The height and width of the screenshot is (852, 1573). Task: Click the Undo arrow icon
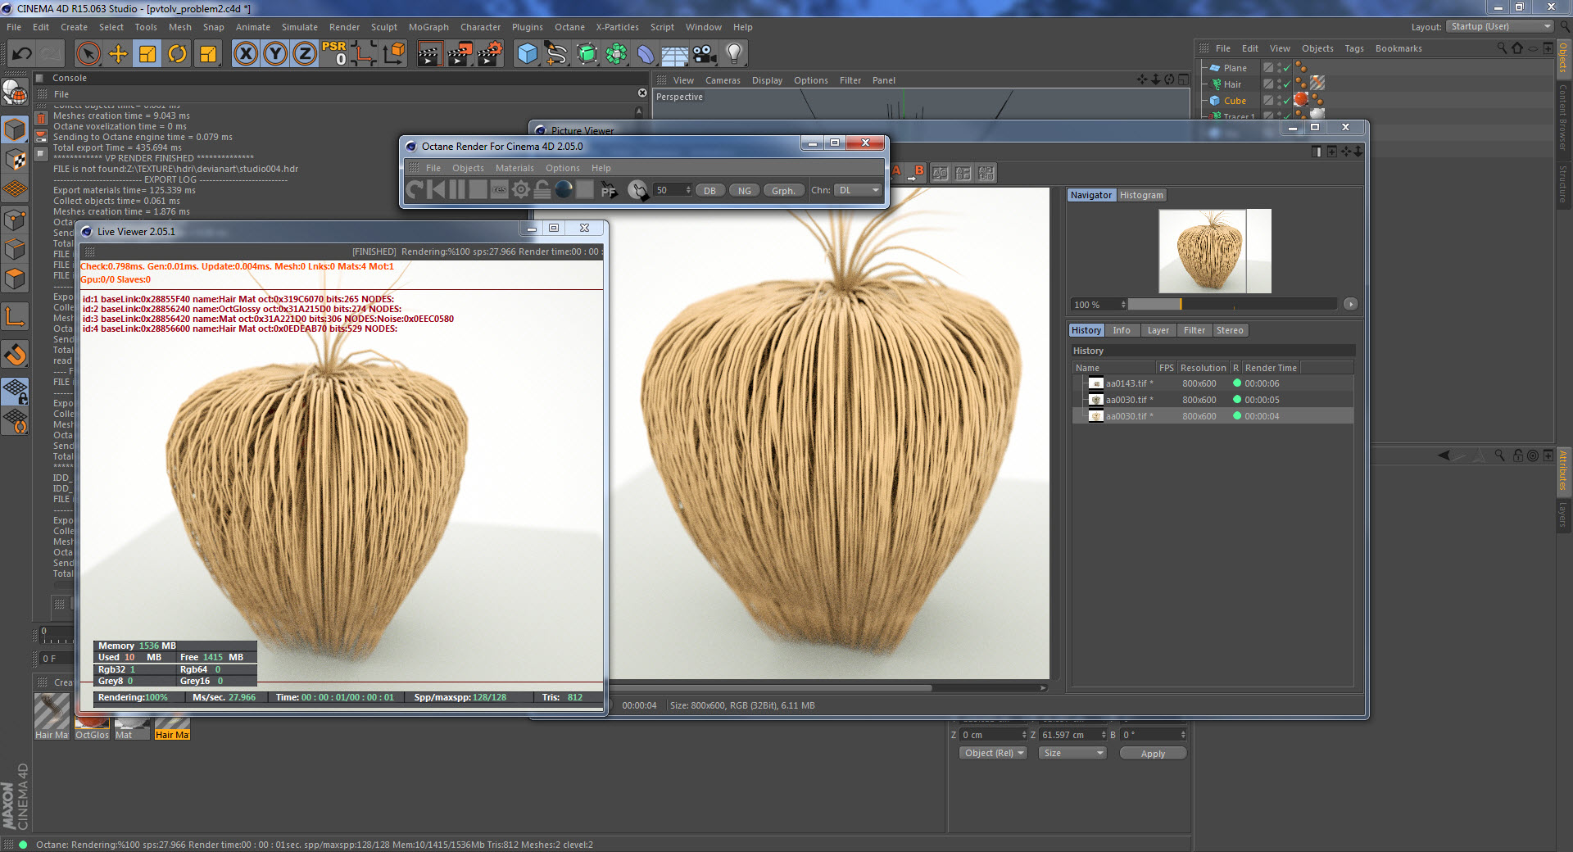22,54
